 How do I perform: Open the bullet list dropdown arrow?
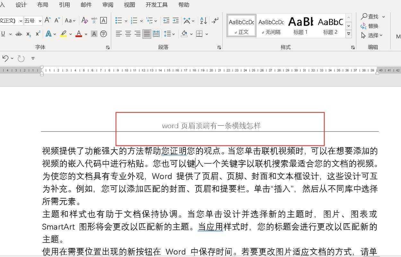click(x=126, y=20)
